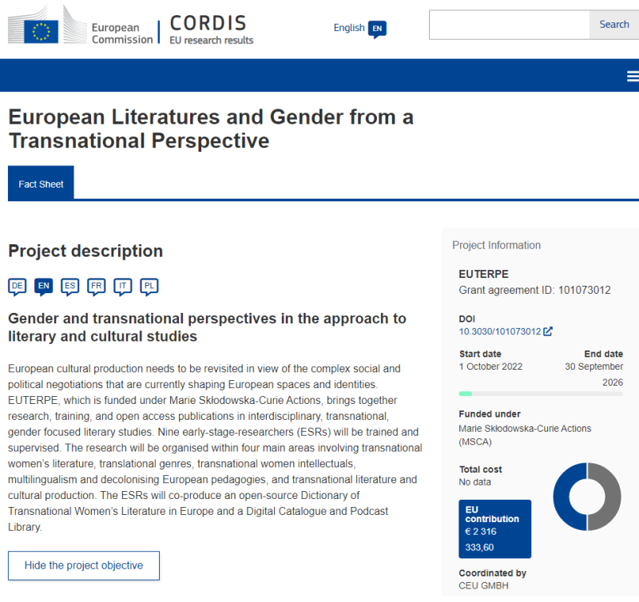This screenshot has height=602, width=639.
Task: Switch description language to Spanish (ES)
Action: click(69, 287)
